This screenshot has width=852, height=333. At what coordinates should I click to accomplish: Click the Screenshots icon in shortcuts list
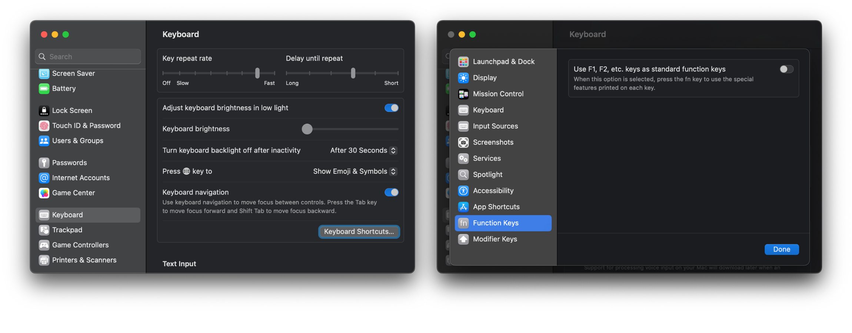pyautogui.click(x=463, y=142)
